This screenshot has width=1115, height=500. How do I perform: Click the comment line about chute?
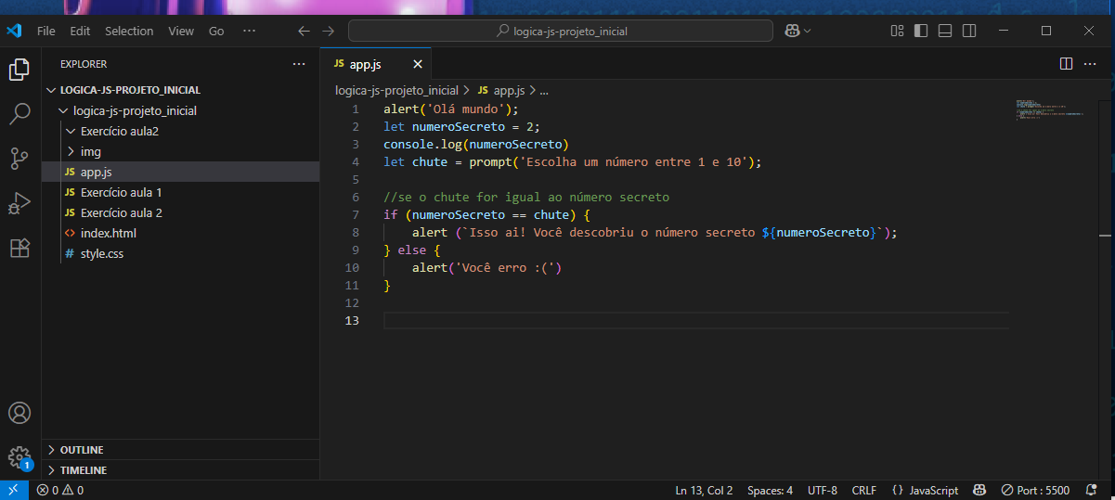tap(526, 197)
